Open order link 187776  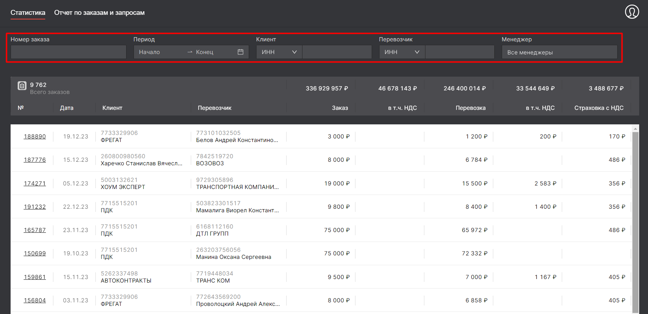coord(35,160)
